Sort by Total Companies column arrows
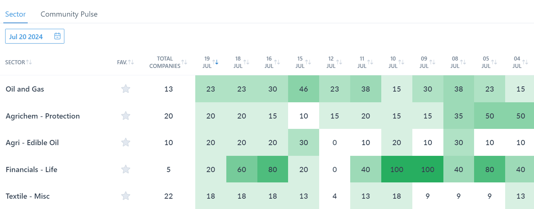Viewport: 534px width, 209px height. 184,62
